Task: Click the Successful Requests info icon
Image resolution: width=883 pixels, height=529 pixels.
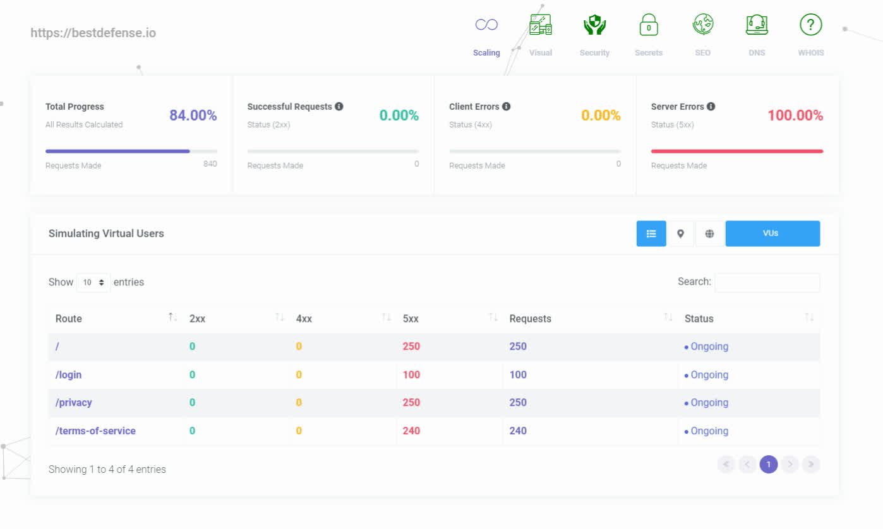Action: coord(339,107)
